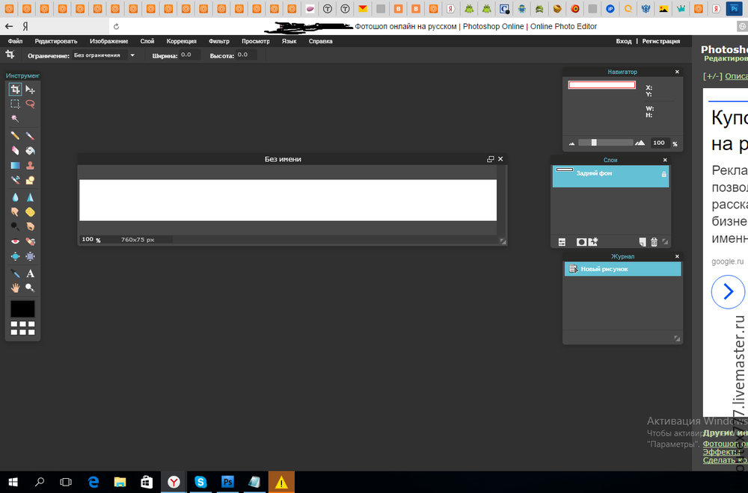Select the Dodge tool
Screen dimensions: 748x493
(x=15, y=227)
